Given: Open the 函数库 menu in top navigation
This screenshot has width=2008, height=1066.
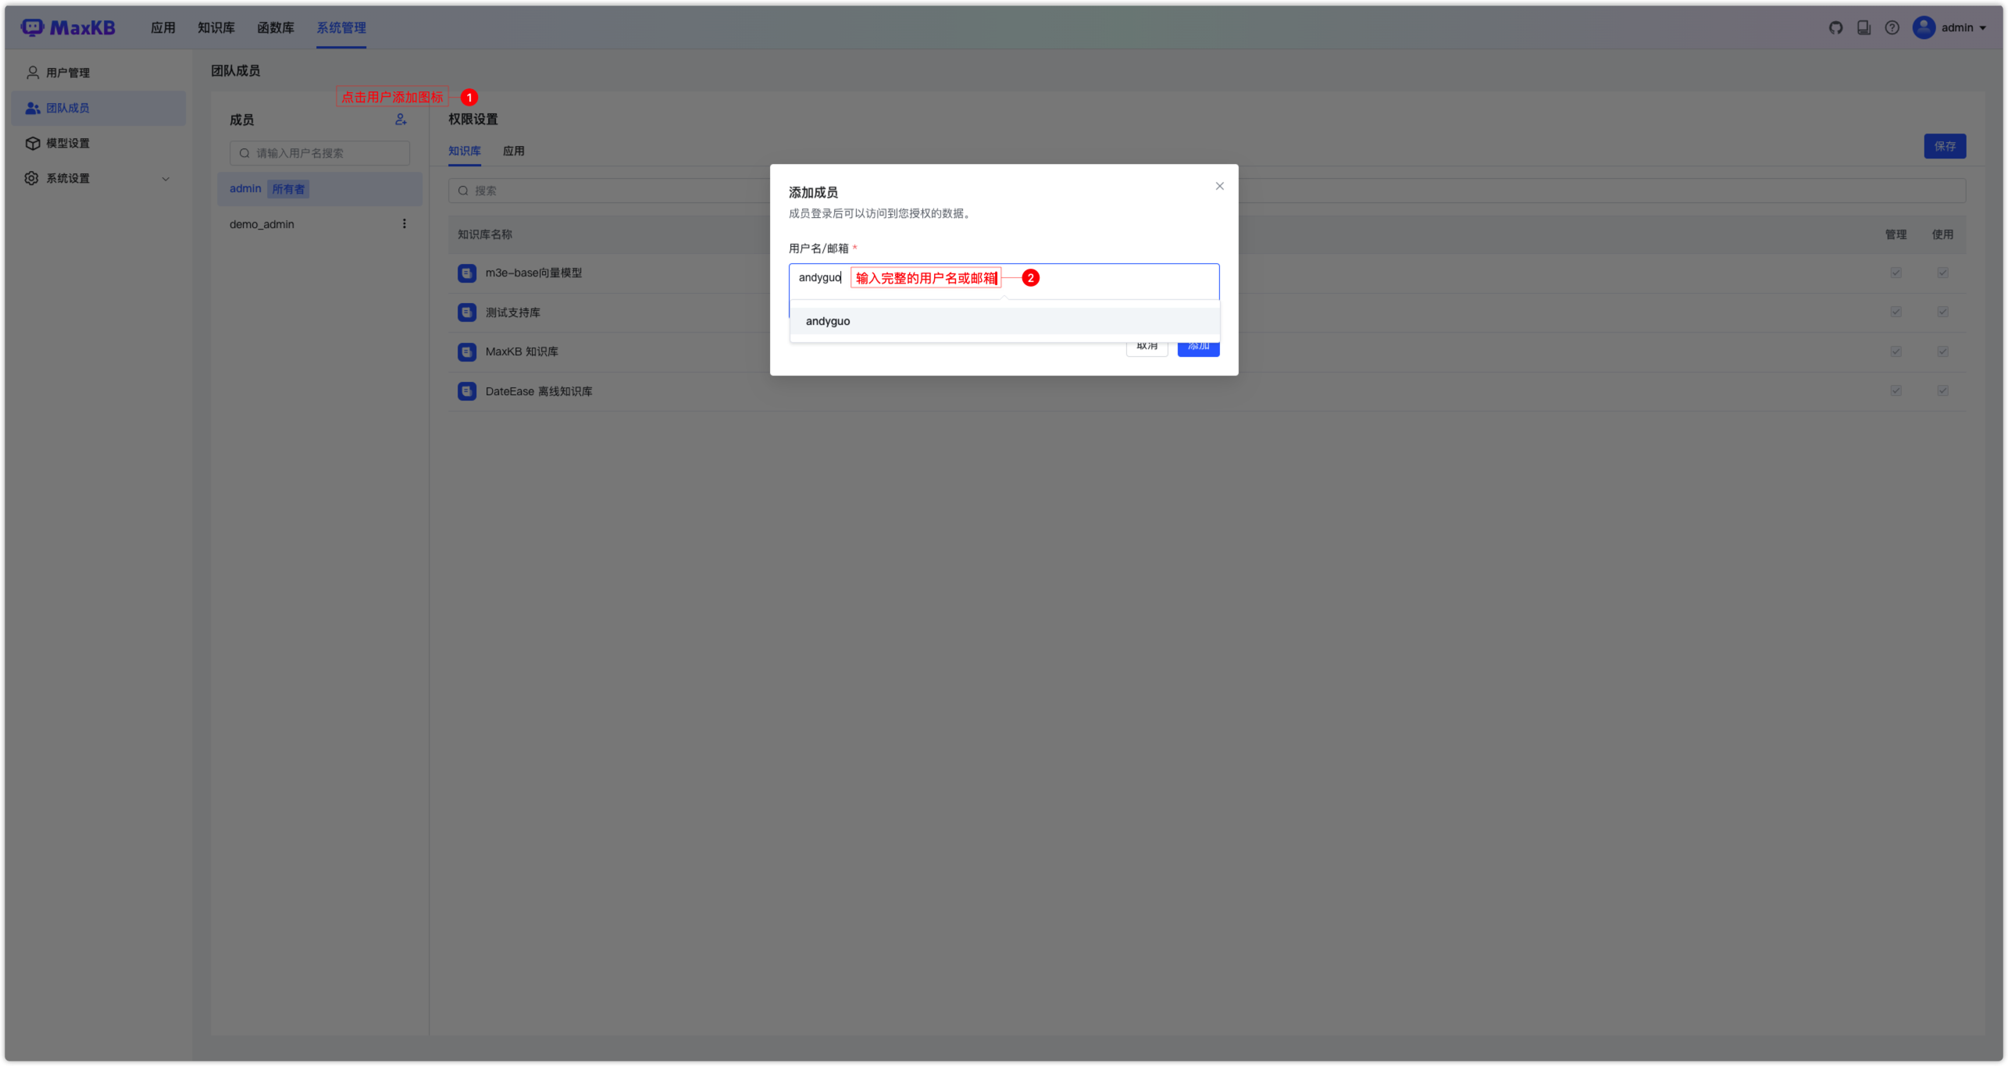Looking at the screenshot, I should tap(276, 27).
